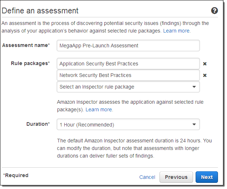
Task: Click the Assessment name label
Action: click(x=26, y=45)
